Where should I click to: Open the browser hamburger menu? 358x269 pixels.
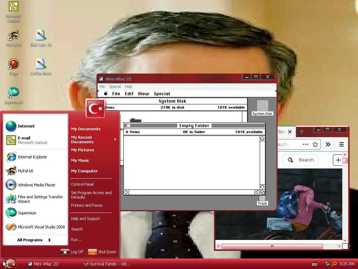tap(342, 144)
